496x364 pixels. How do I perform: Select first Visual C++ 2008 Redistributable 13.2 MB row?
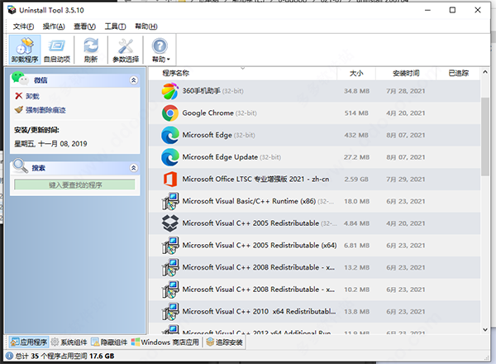point(315,267)
